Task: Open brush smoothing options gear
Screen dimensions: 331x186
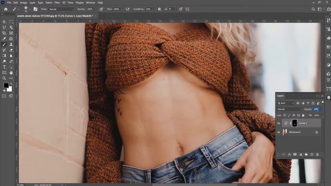Action: point(159,9)
